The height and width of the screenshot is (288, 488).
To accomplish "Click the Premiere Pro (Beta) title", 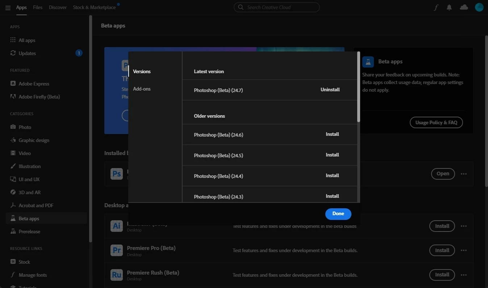I will pyautogui.click(x=151, y=248).
